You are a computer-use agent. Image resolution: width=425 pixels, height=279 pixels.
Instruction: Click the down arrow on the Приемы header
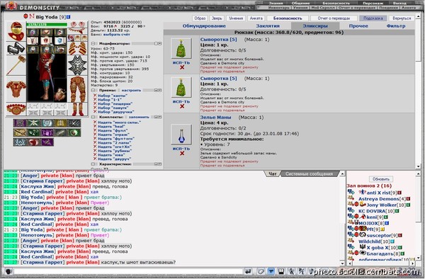coord(160,90)
